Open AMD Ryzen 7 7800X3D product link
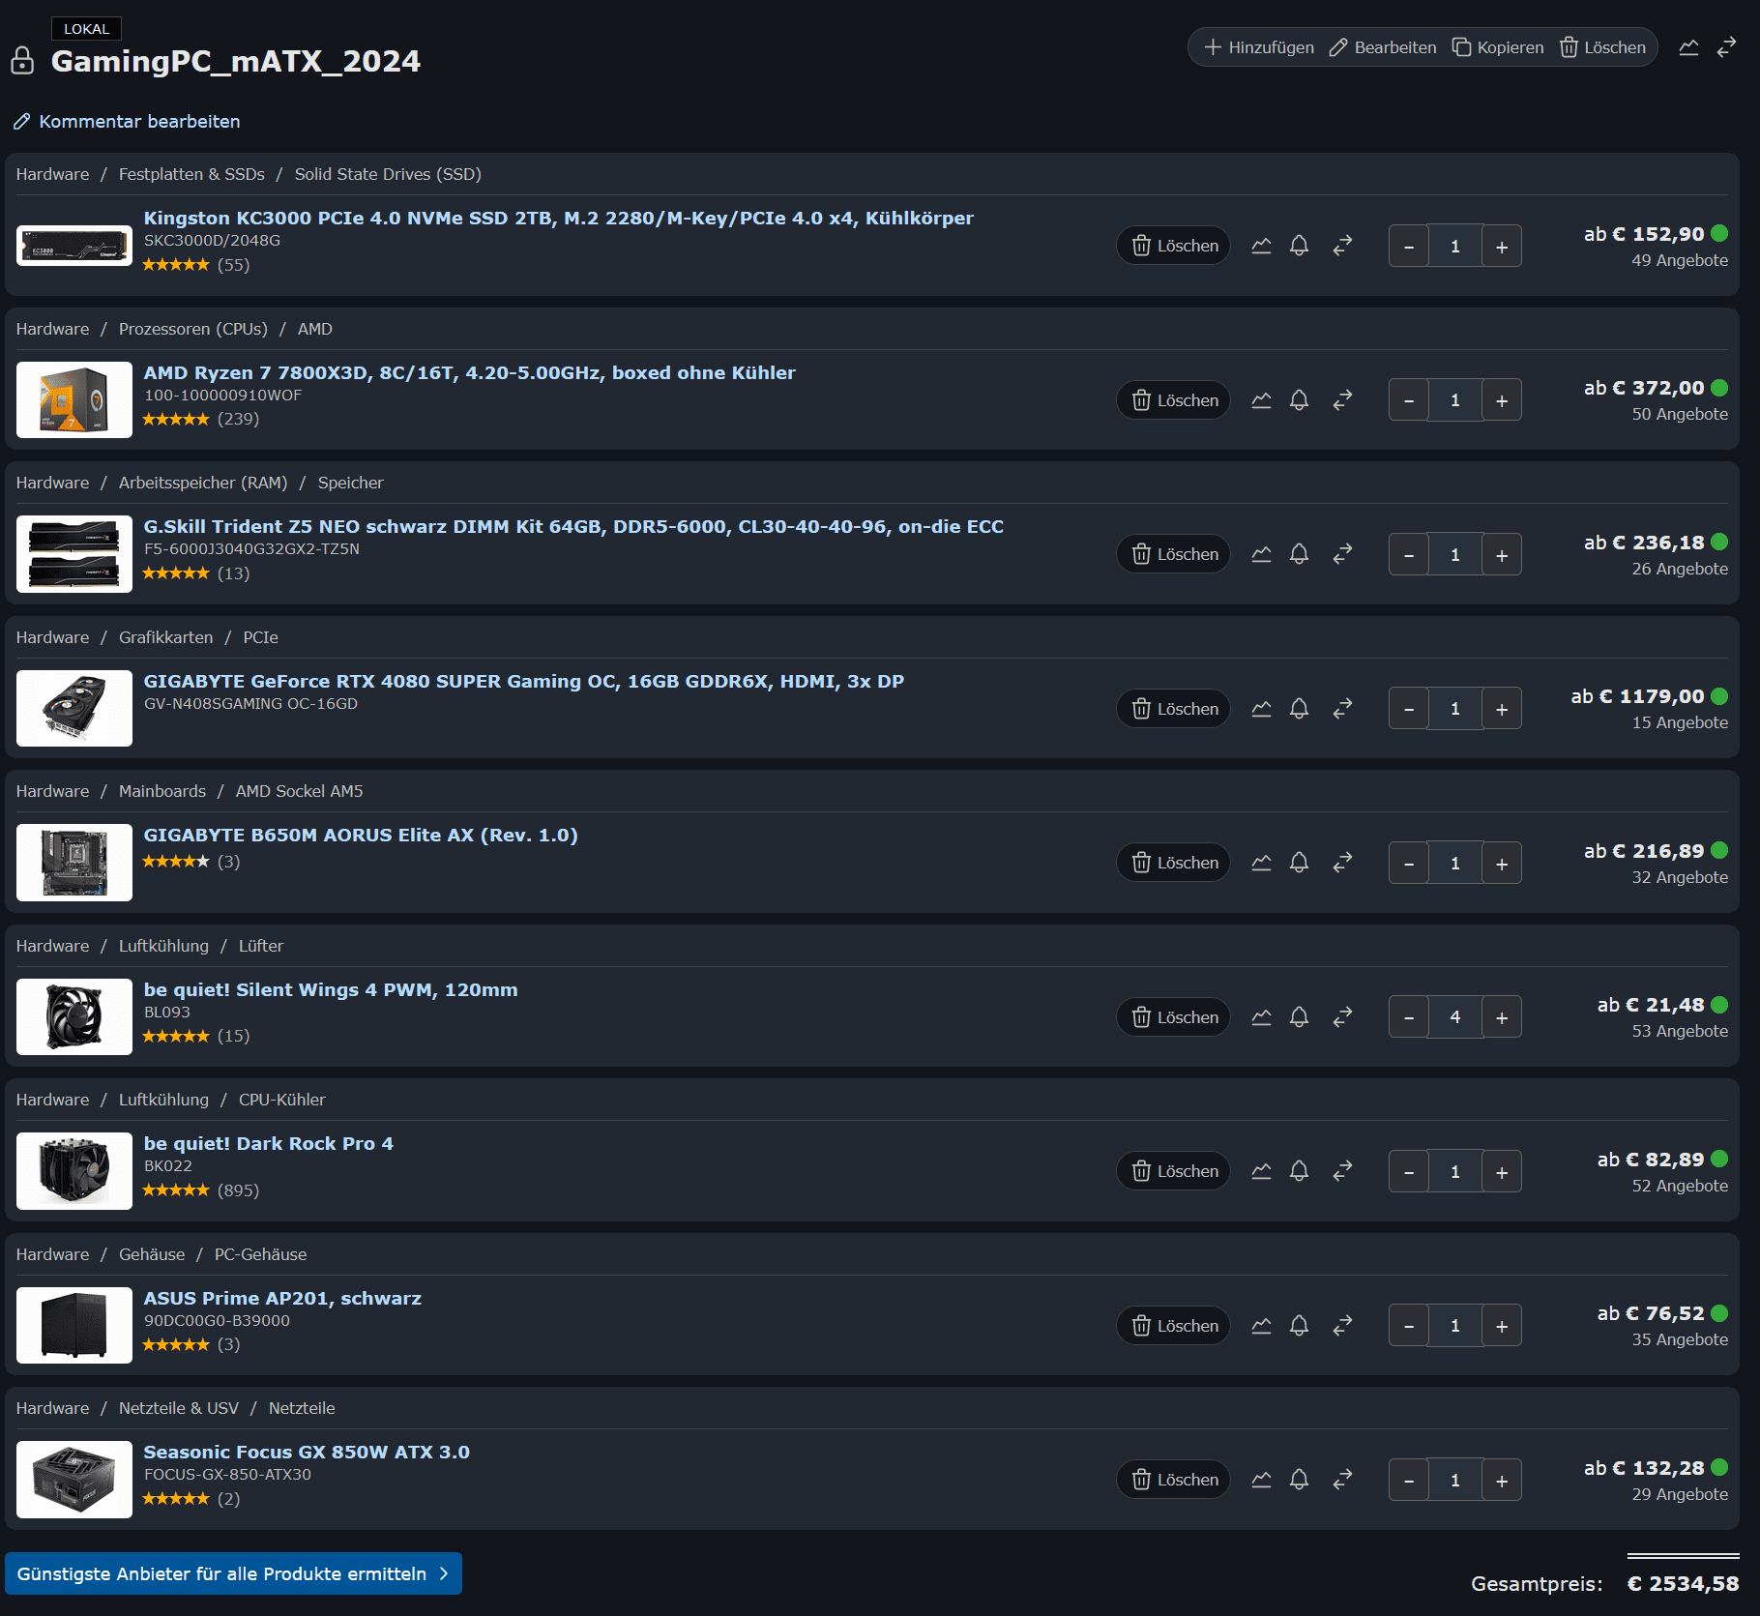This screenshot has height=1616, width=1760. point(469,372)
